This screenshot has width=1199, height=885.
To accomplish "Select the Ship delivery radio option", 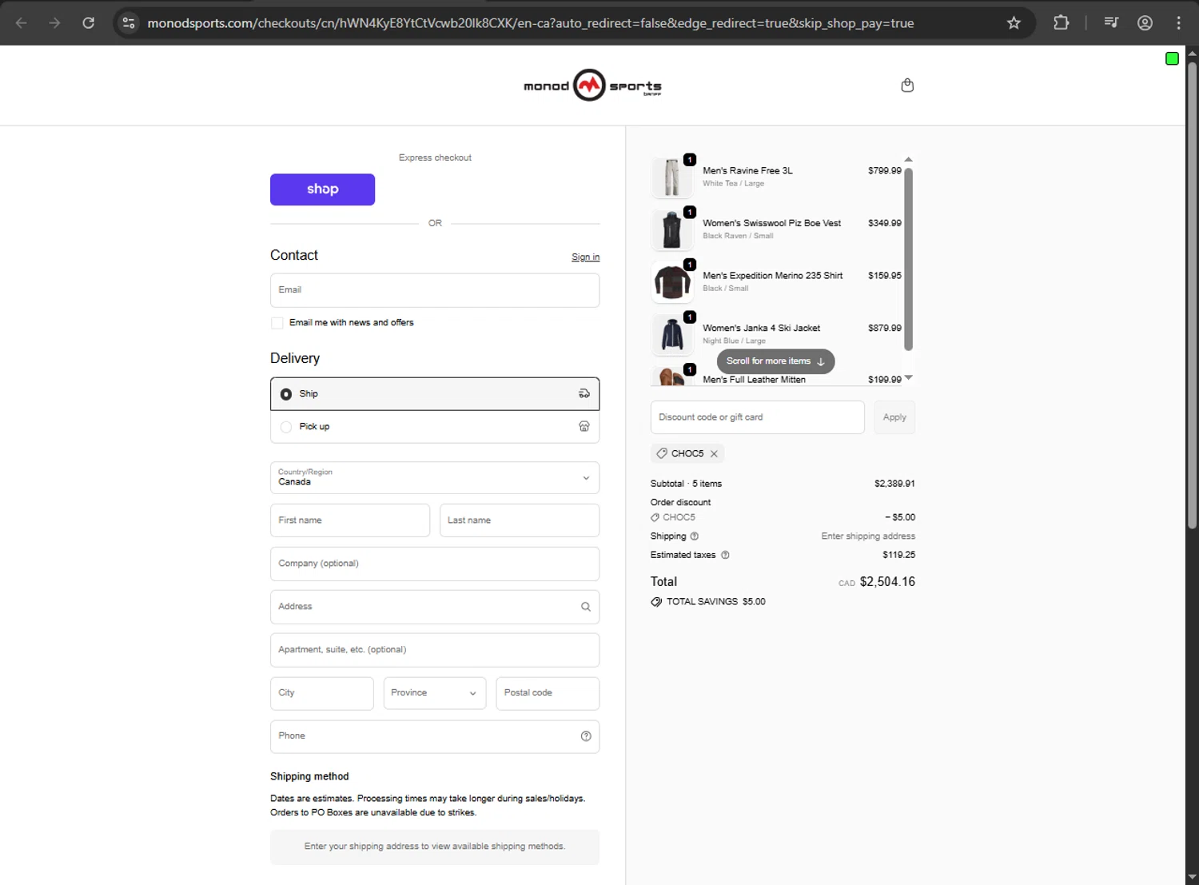I will (x=286, y=394).
